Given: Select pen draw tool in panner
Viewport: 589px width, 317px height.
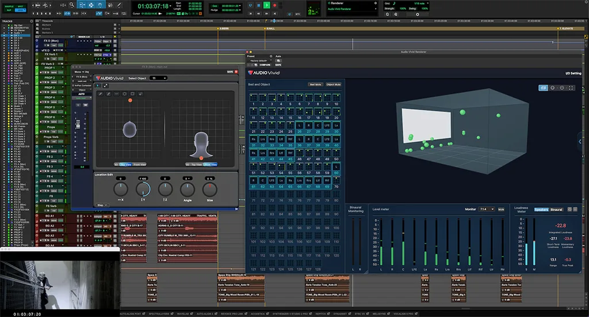Looking at the screenshot, I should [101, 94].
